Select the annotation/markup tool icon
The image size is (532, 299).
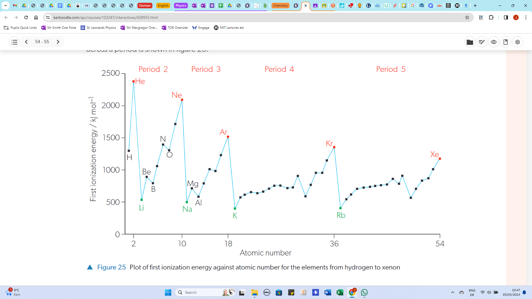482,41
